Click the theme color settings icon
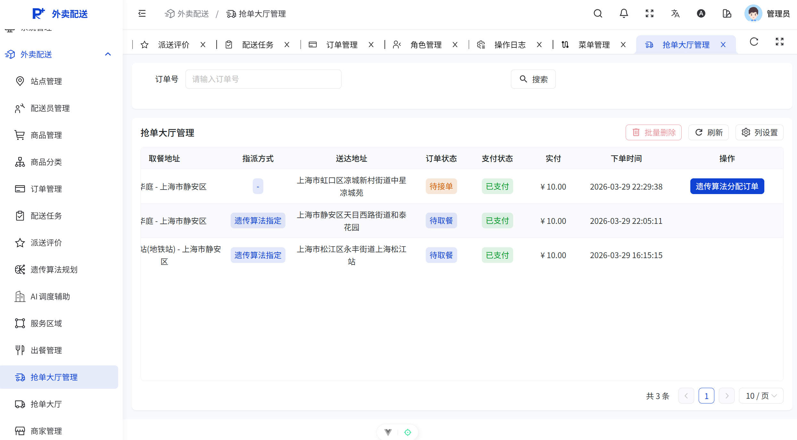Viewport: 797px width, 440px height. (x=727, y=13)
